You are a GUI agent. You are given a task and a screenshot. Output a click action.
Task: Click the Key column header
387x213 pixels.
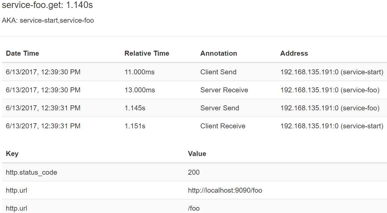tap(12, 154)
